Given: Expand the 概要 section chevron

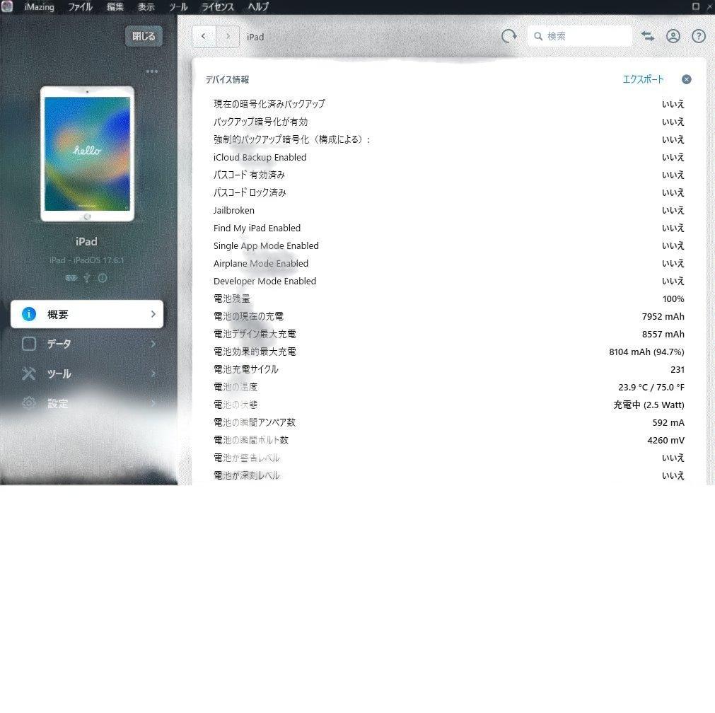Looking at the screenshot, I should click(153, 314).
